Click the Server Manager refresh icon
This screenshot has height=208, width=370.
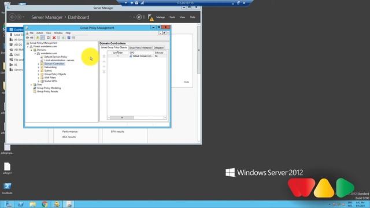139,17
